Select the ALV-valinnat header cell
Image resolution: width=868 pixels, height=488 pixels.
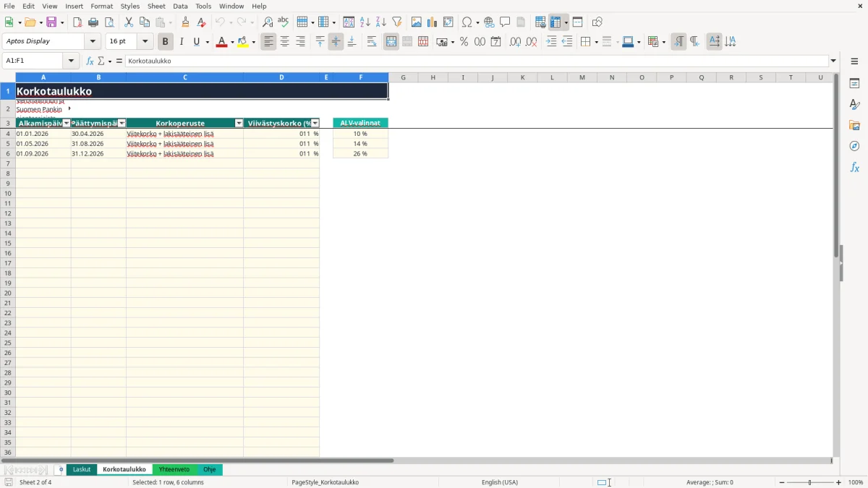click(x=360, y=123)
